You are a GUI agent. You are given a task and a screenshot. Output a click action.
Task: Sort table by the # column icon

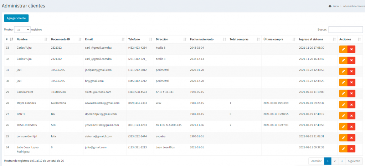point(11,39)
